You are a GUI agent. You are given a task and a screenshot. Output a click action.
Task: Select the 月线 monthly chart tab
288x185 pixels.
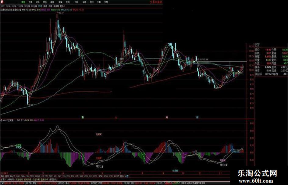(50, 6)
